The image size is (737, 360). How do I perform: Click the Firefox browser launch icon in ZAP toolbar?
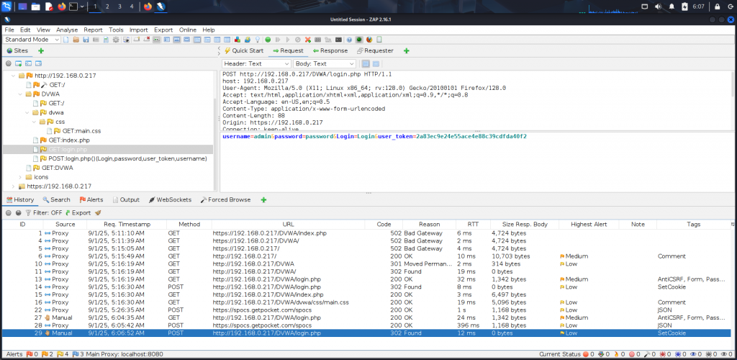[x=368, y=40]
